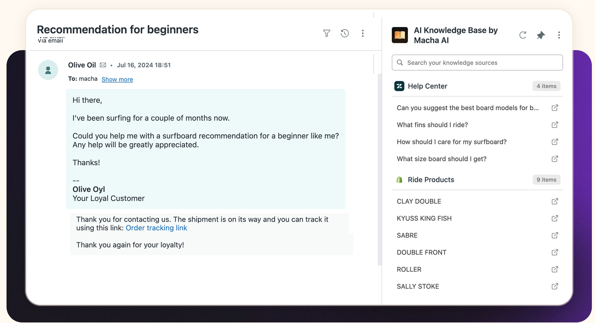Click the Shopify icon beside Ride Products
Screen dimensions: 595x323
(x=399, y=179)
